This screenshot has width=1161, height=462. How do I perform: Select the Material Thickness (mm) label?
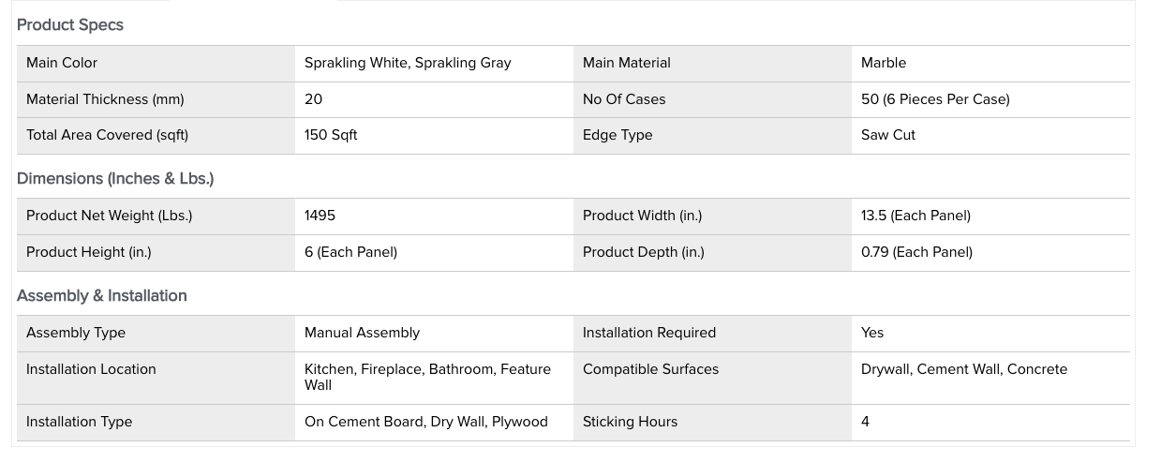105,99
